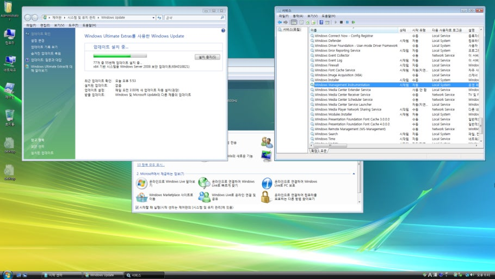Collapse Microsoft offers section in Welcome Center

point(354,174)
